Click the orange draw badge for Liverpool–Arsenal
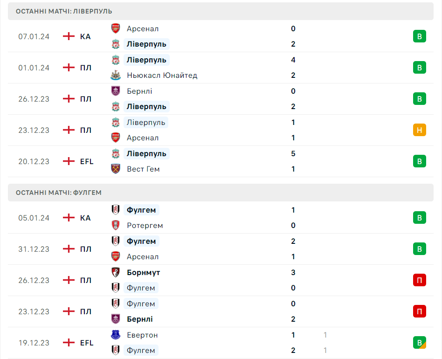This screenshot has width=442, height=359. [x=419, y=130]
